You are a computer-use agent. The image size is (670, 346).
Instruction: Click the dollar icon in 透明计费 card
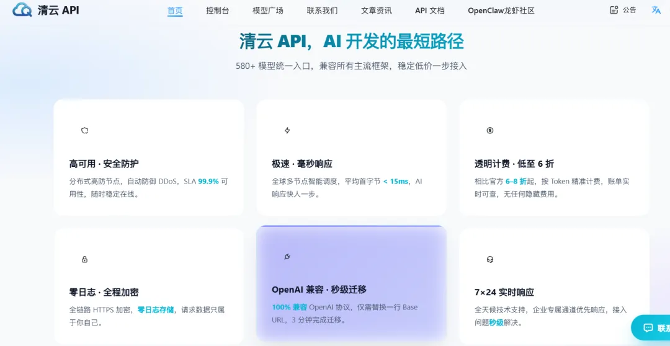pos(490,131)
